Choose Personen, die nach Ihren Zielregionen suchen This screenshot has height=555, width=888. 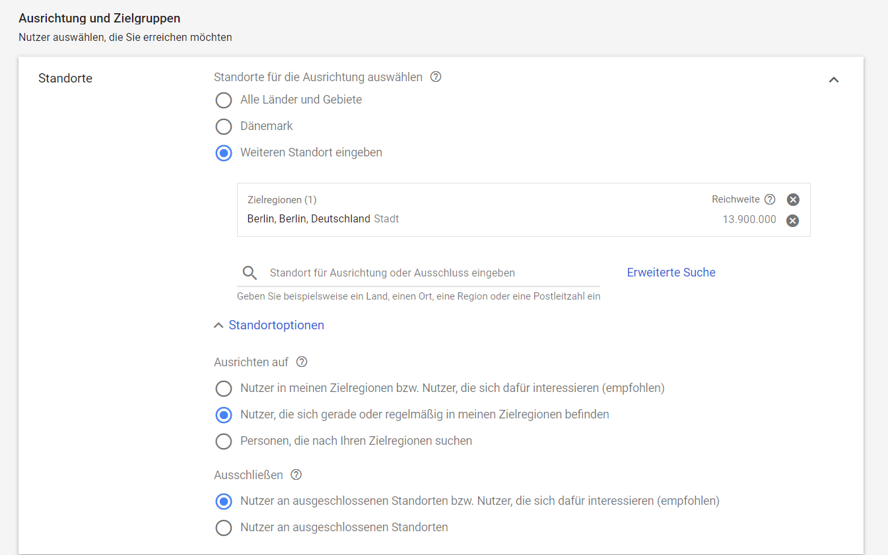[224, 441]
